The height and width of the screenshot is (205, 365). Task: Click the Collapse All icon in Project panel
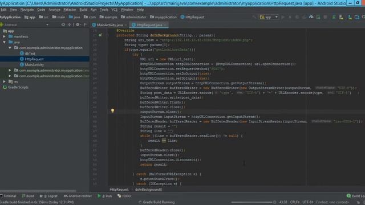70,24
